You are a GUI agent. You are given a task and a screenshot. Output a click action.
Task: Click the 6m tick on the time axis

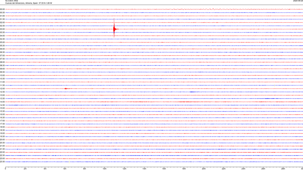pos(65,169)
